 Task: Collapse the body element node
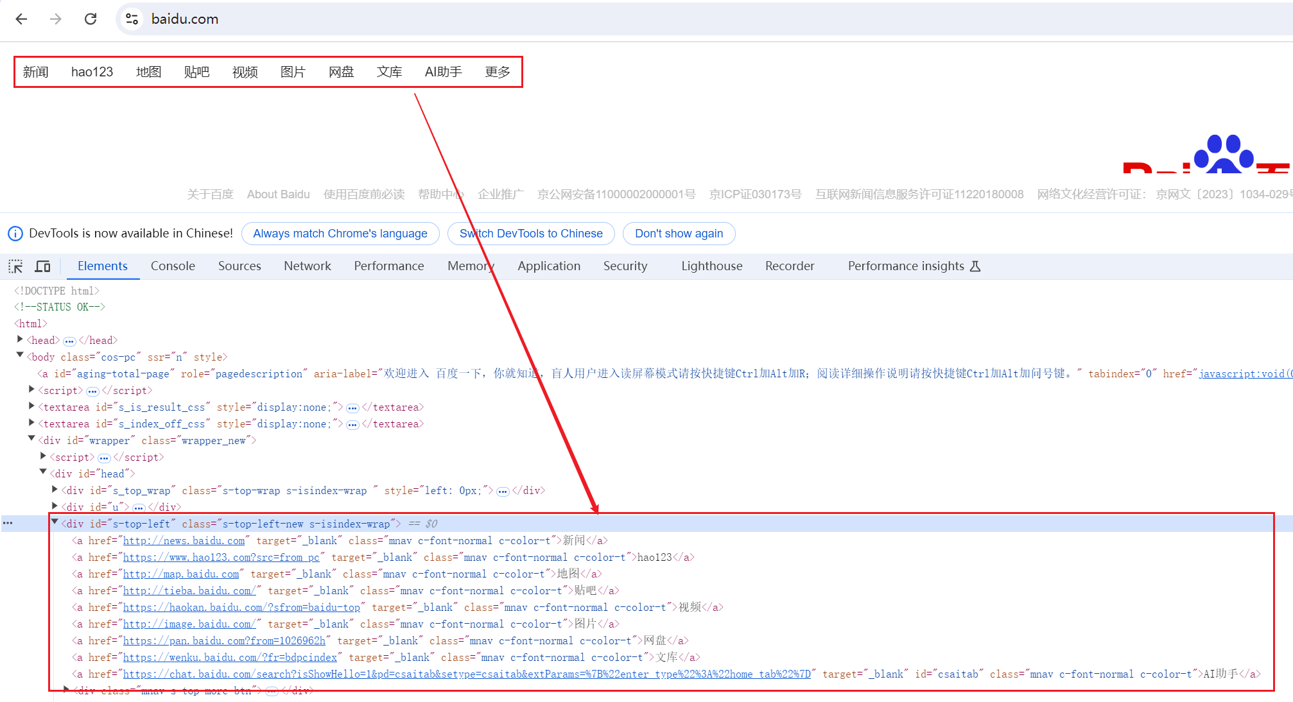[20, 355]
